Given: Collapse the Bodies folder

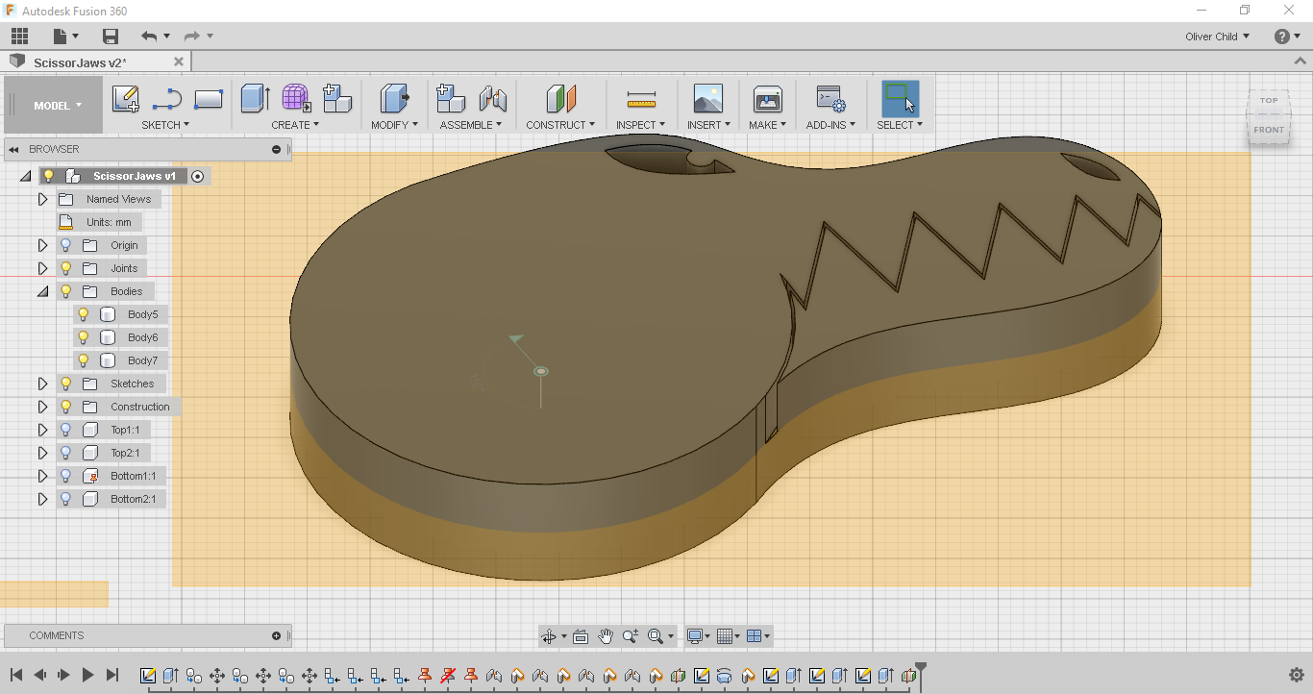Looking at the screenshot, I should [42, 291].
